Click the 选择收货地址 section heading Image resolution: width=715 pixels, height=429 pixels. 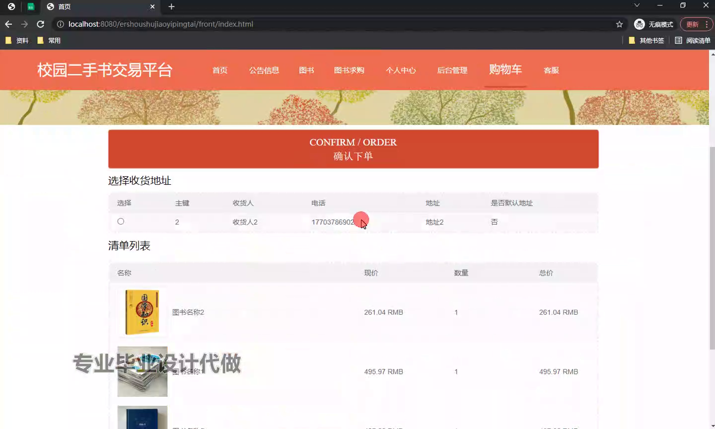pyautogui.click(x=140, y=181)
